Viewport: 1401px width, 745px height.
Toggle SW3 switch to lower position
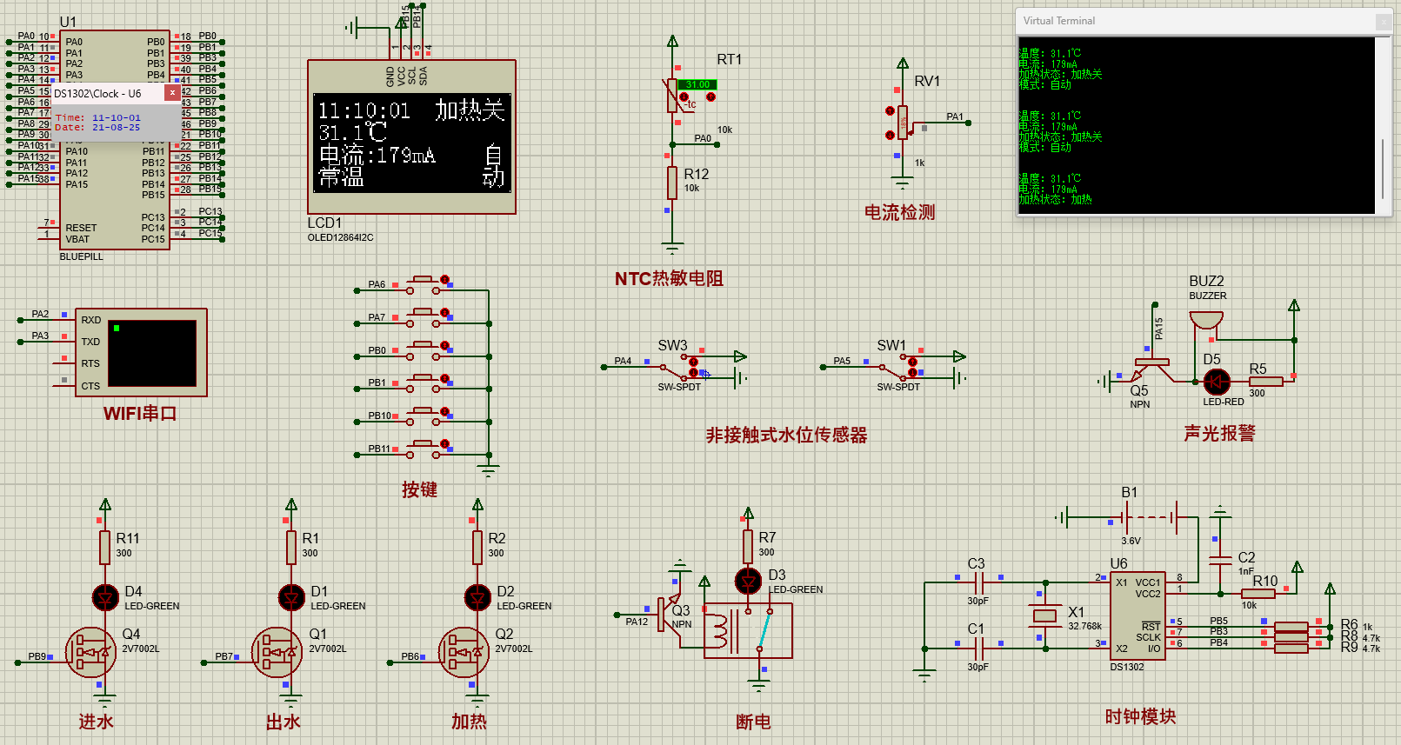click(693, 373)
